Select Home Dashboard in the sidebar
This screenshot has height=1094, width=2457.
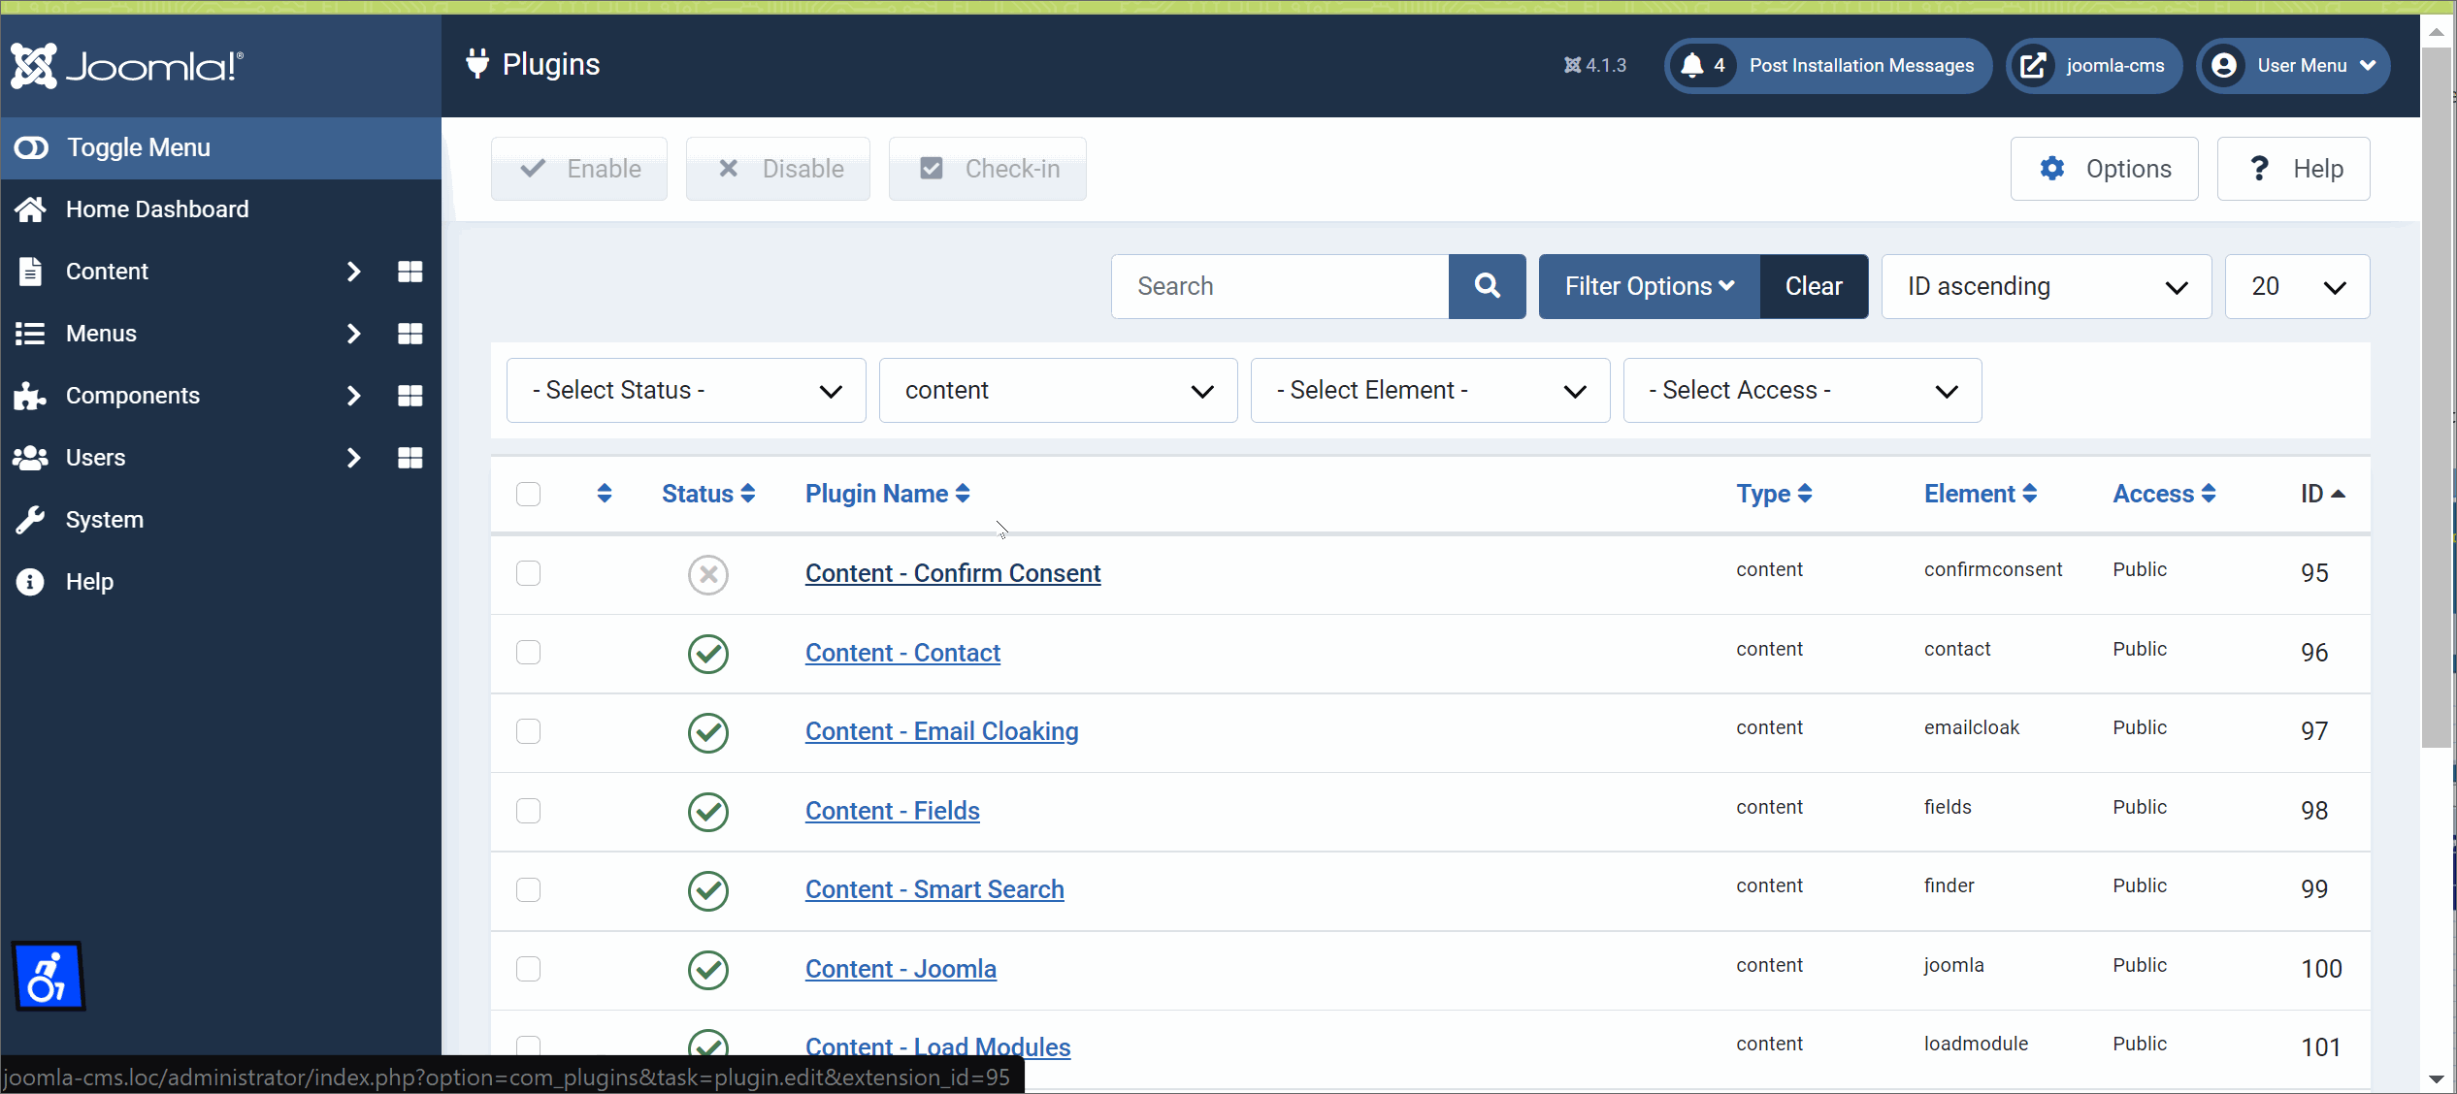157,209
